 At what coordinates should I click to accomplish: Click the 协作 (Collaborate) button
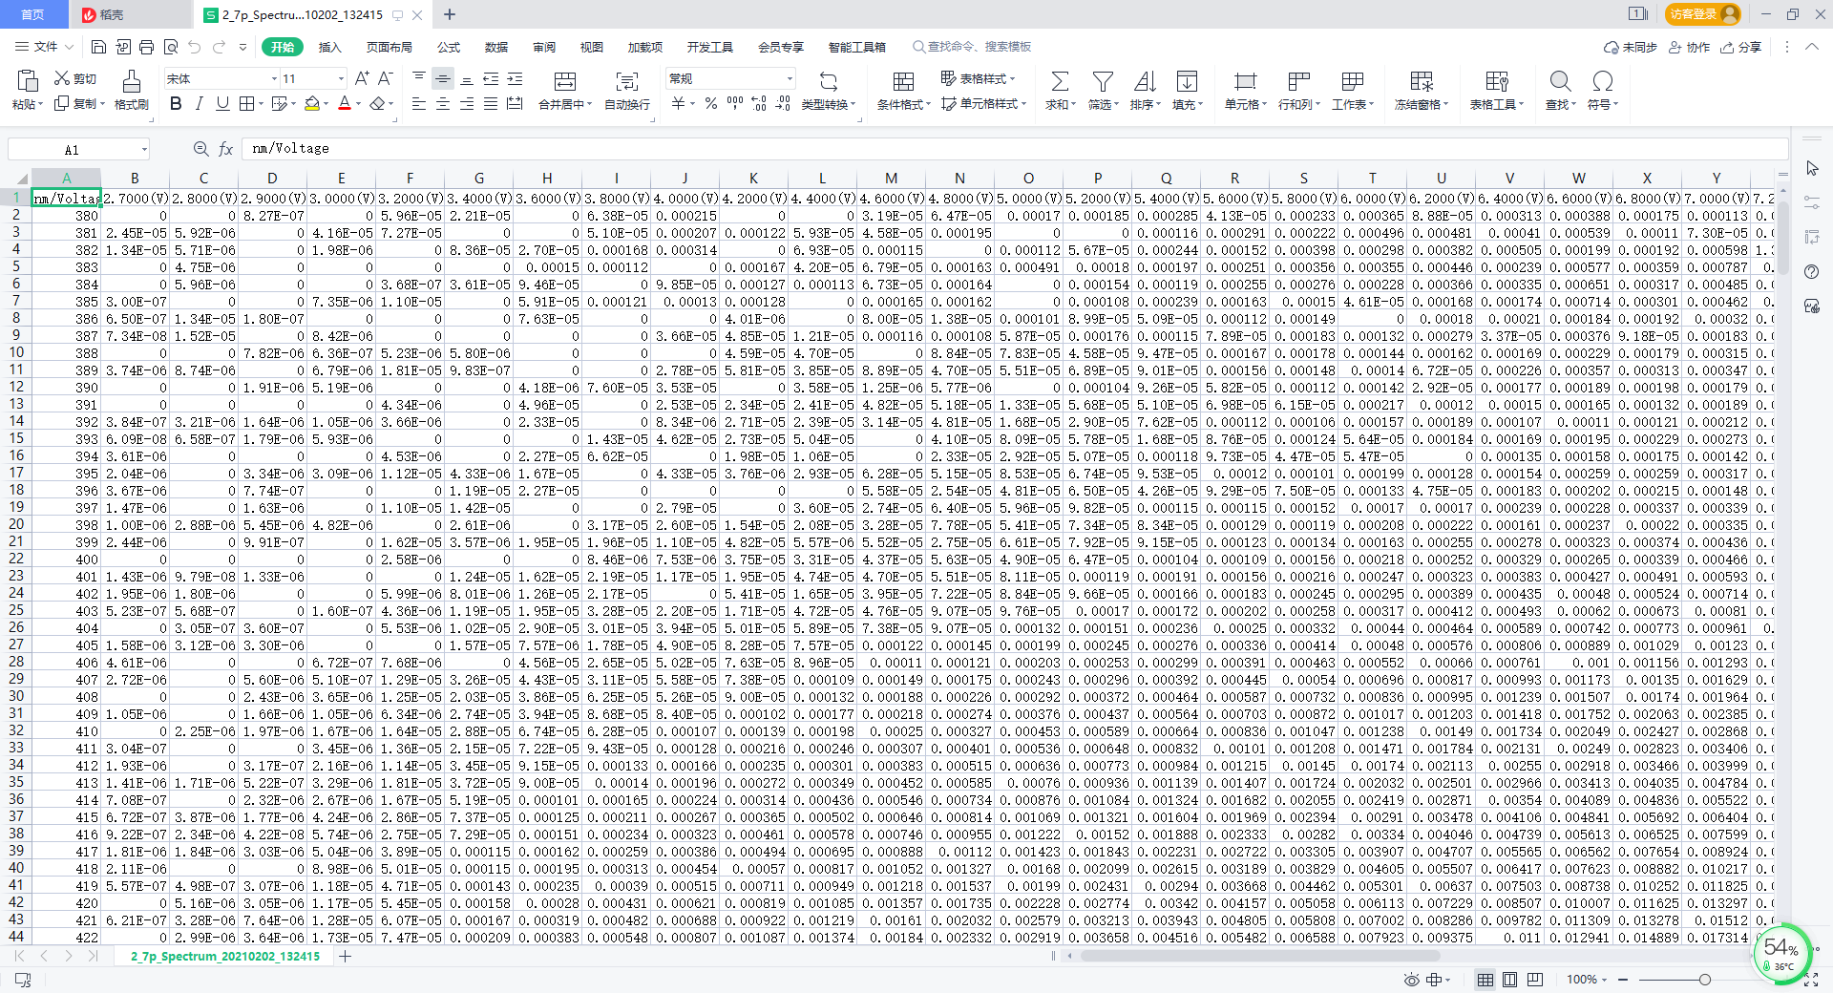pyautogui.click(x=1690, y=47)
